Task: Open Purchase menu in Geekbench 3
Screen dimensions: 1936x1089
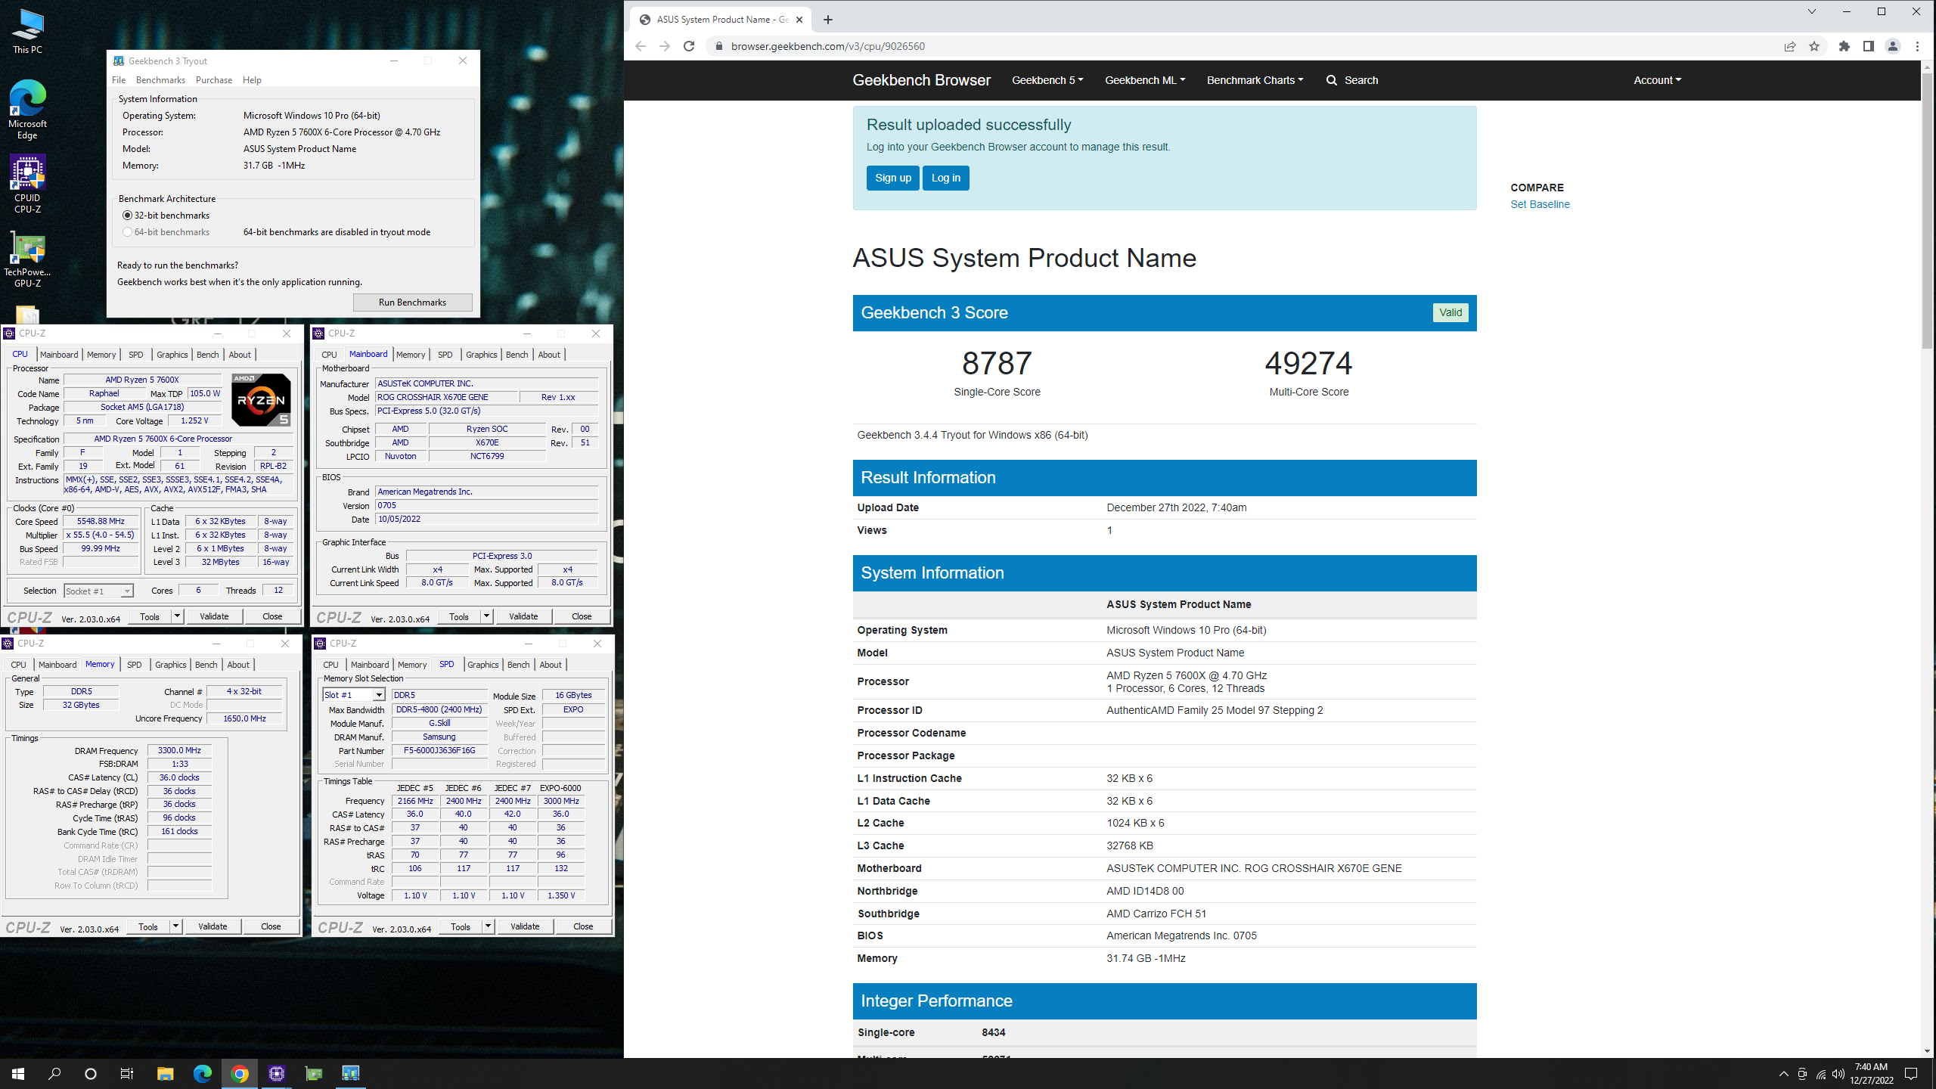Action: (x=214, y=80)
